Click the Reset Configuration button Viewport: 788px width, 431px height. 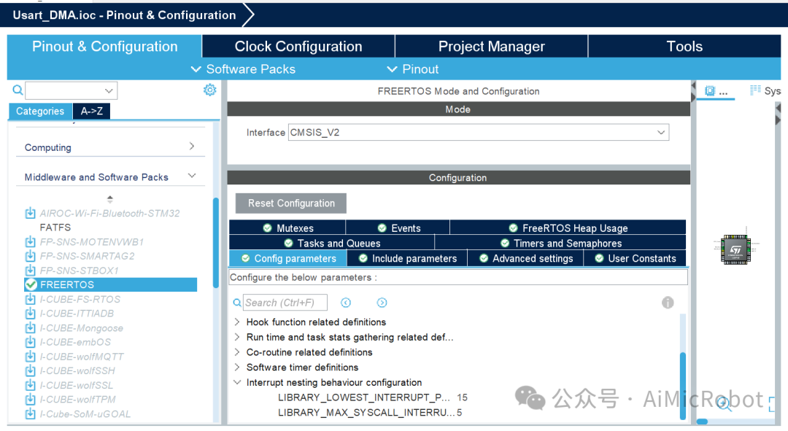[291, 203]
